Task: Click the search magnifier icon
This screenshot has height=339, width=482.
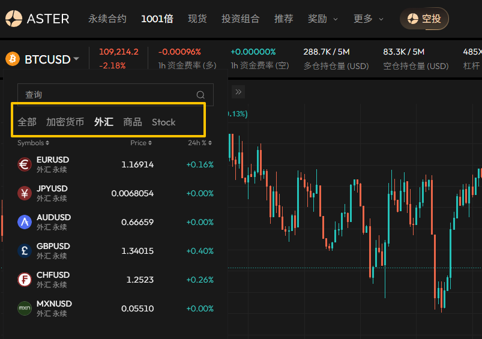Action: click(201, 95)
